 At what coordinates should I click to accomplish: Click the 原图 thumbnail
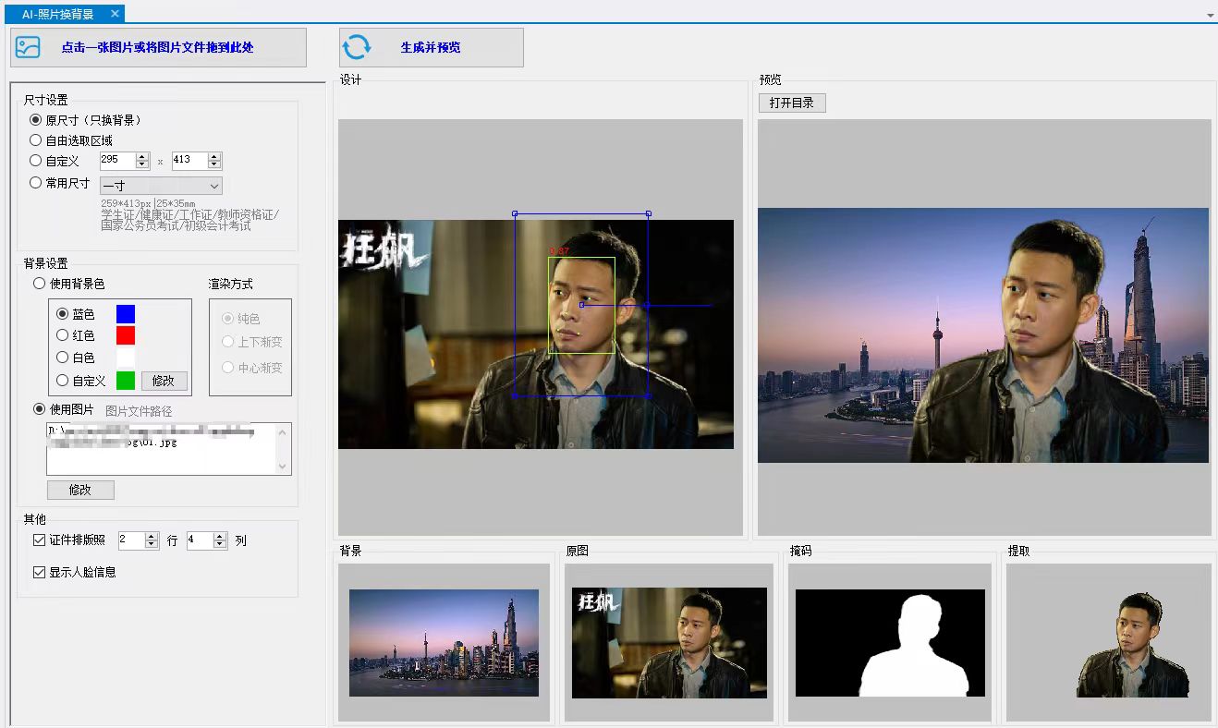pos(670,643)
